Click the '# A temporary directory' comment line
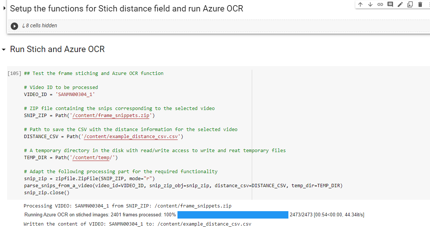The image size is (430, 230). pos(155,151)
